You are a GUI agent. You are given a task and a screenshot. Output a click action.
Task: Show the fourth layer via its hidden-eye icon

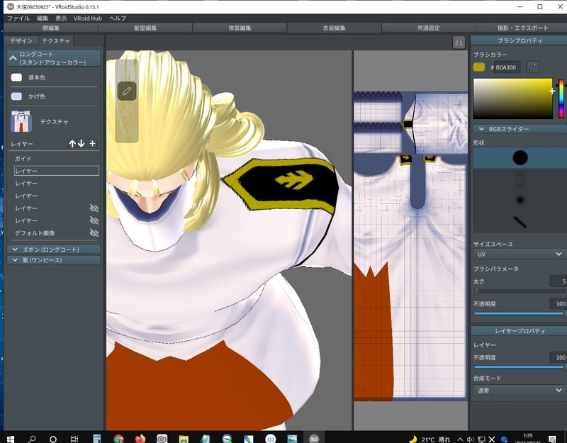[94, 208]
